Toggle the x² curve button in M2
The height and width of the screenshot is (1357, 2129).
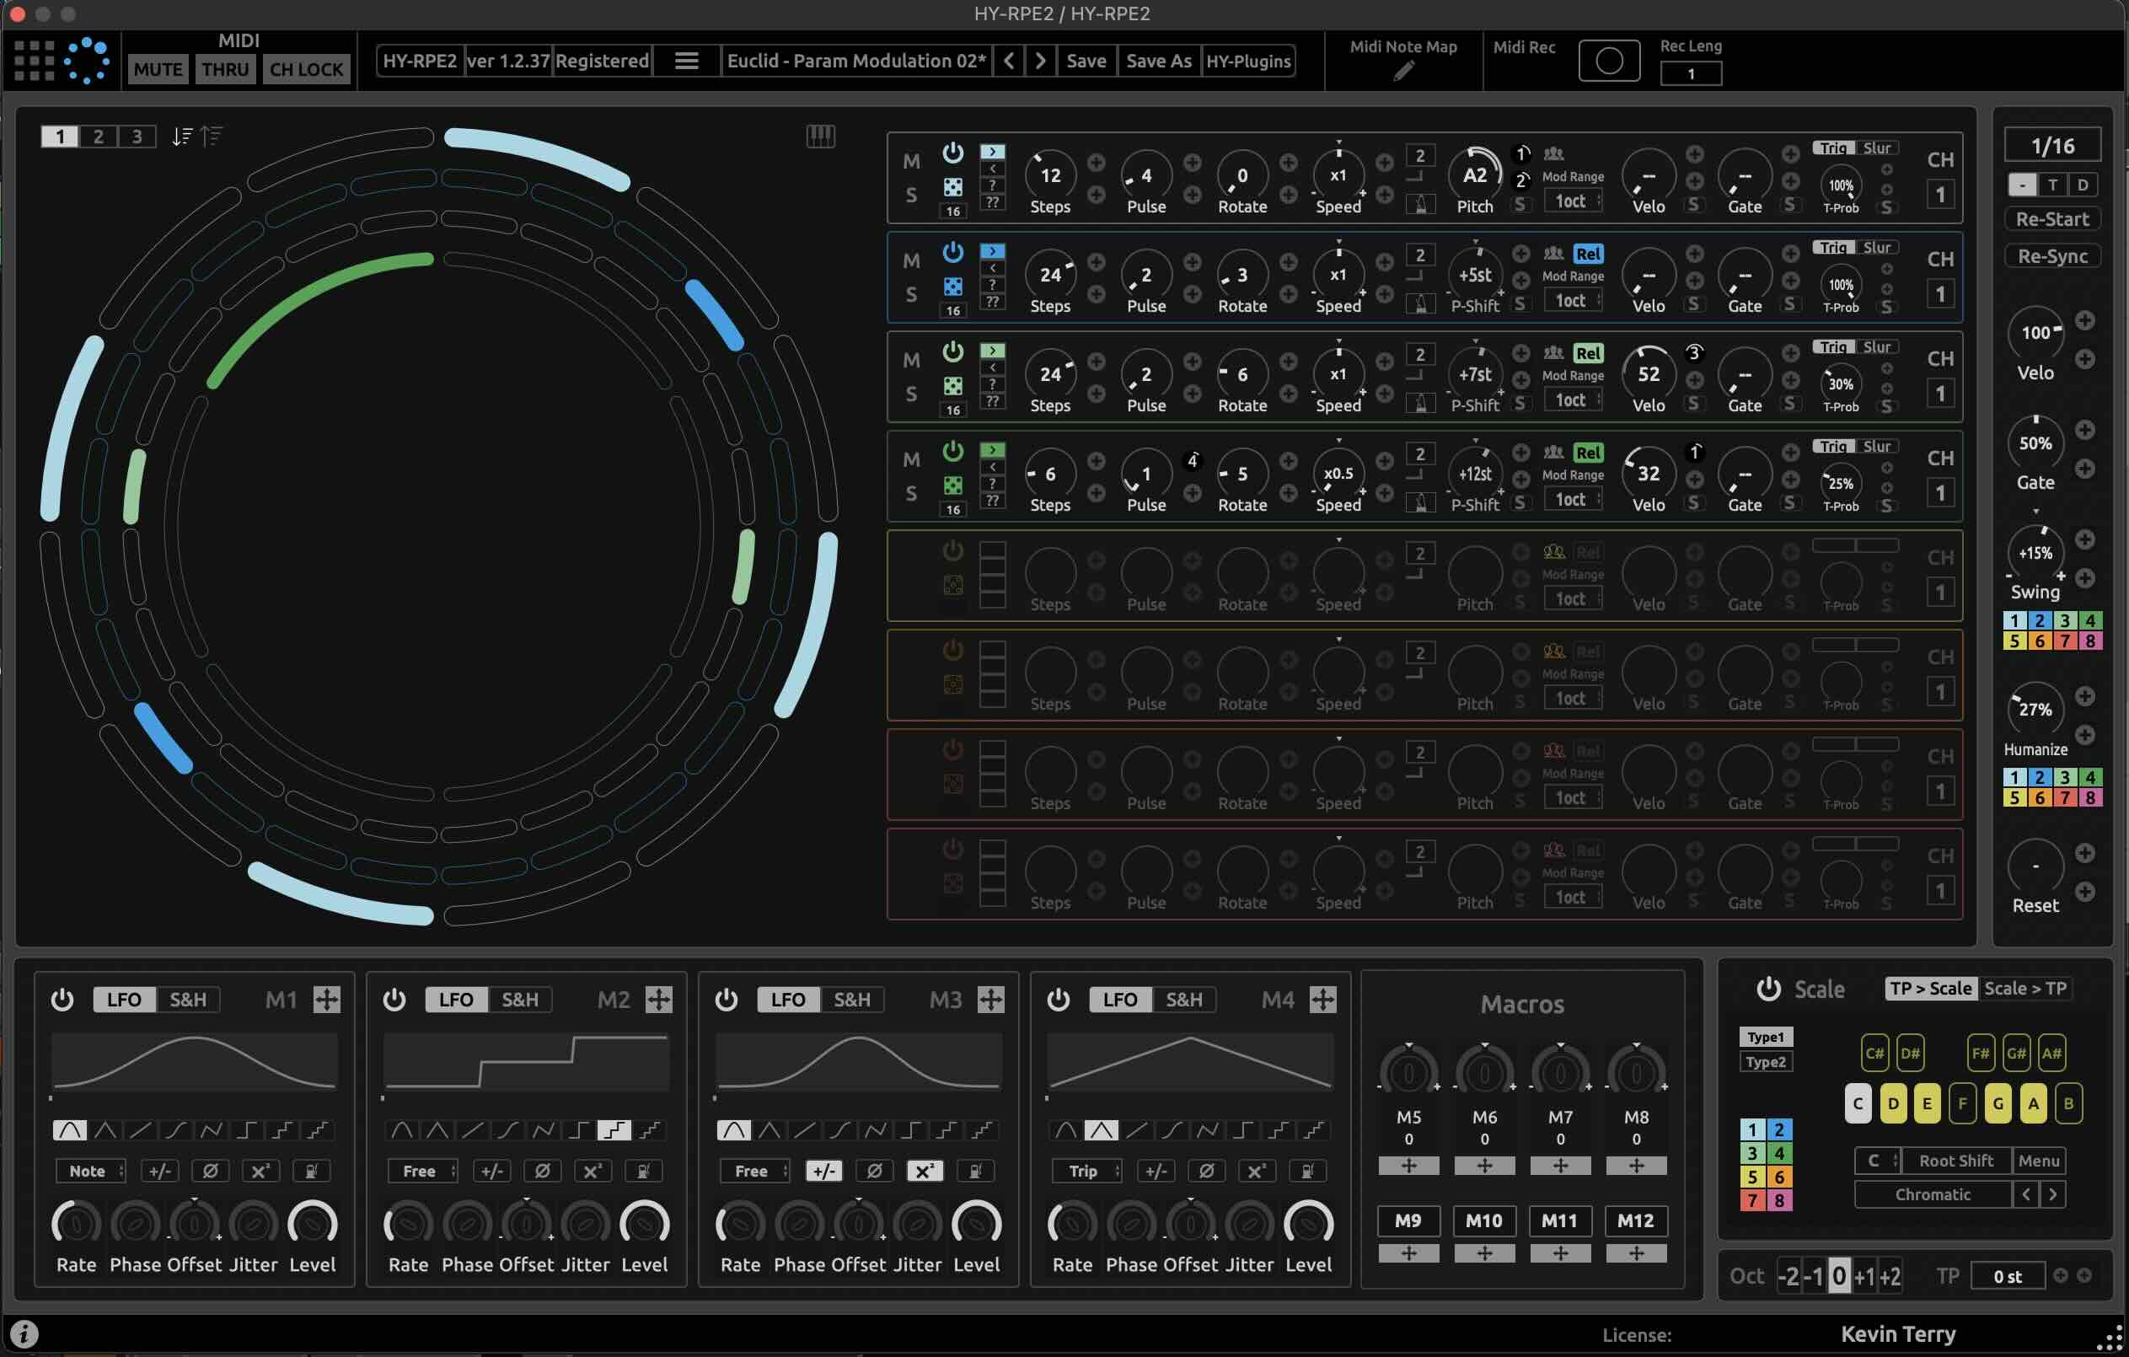[x=592, y=1172]
